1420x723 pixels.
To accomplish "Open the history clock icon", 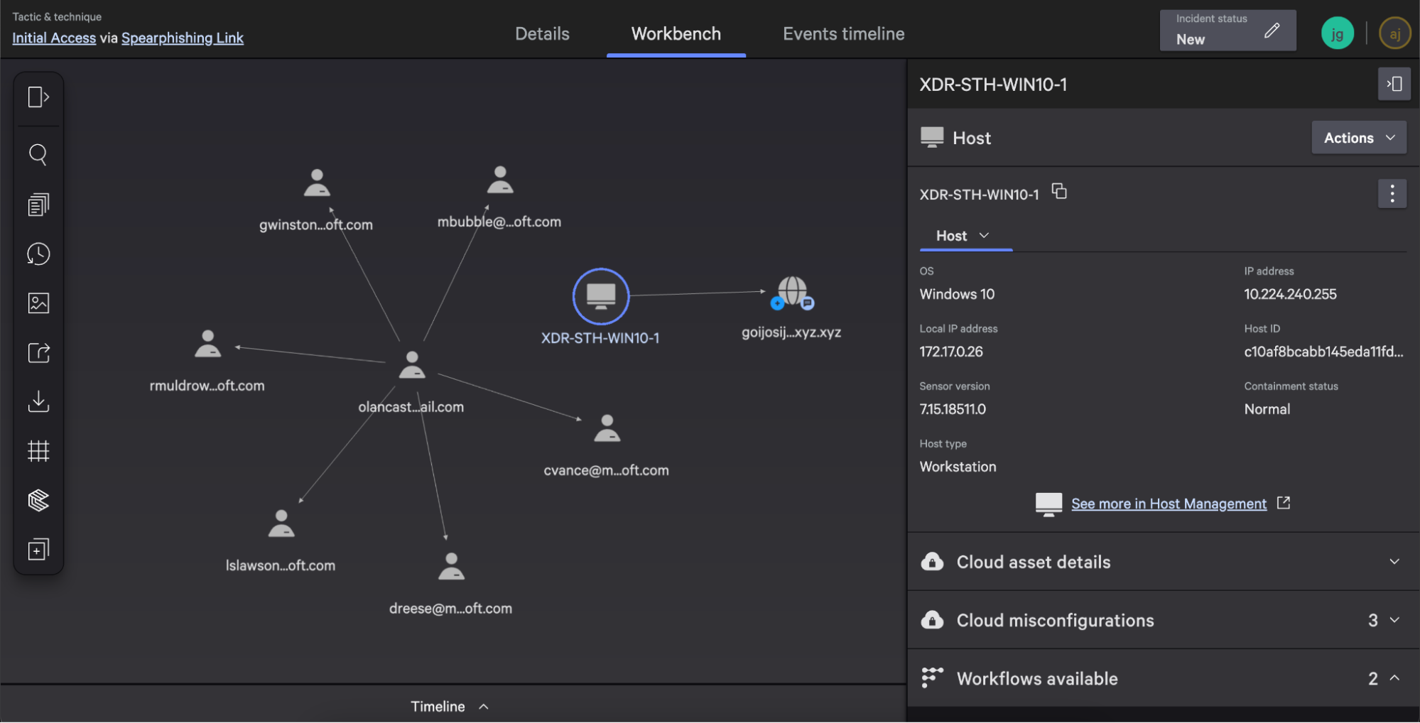I will click(38, 254).
